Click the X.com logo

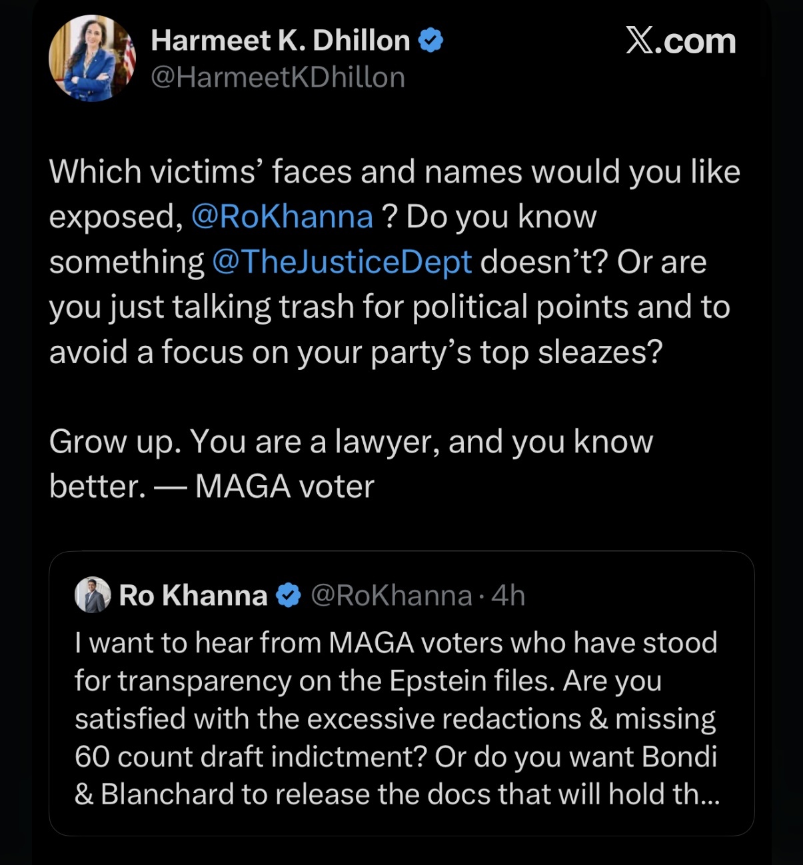pyautogui.click(x=680, y=41)
